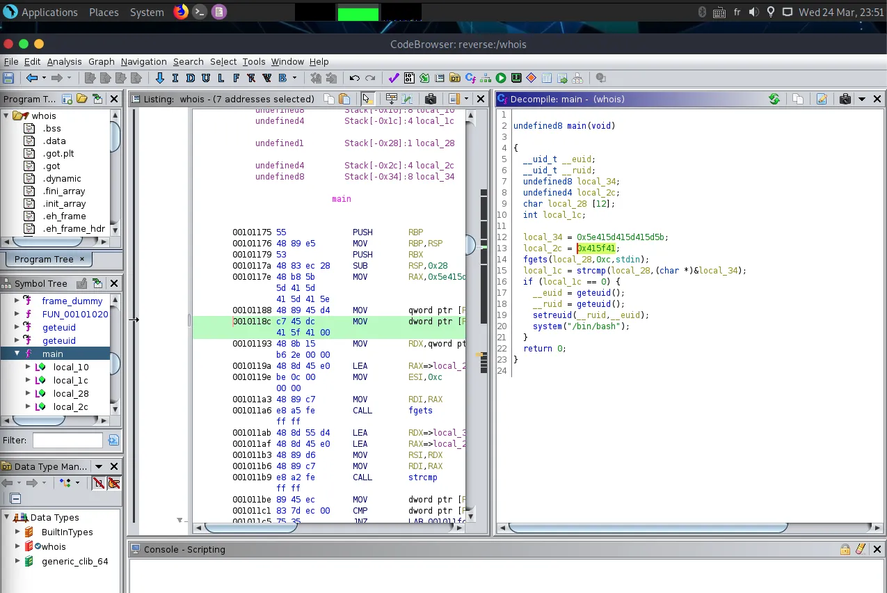Screen dimensions: 887x593
Task: Select FUN_00101020 in Symbol Tree
Action: point(75,314)
